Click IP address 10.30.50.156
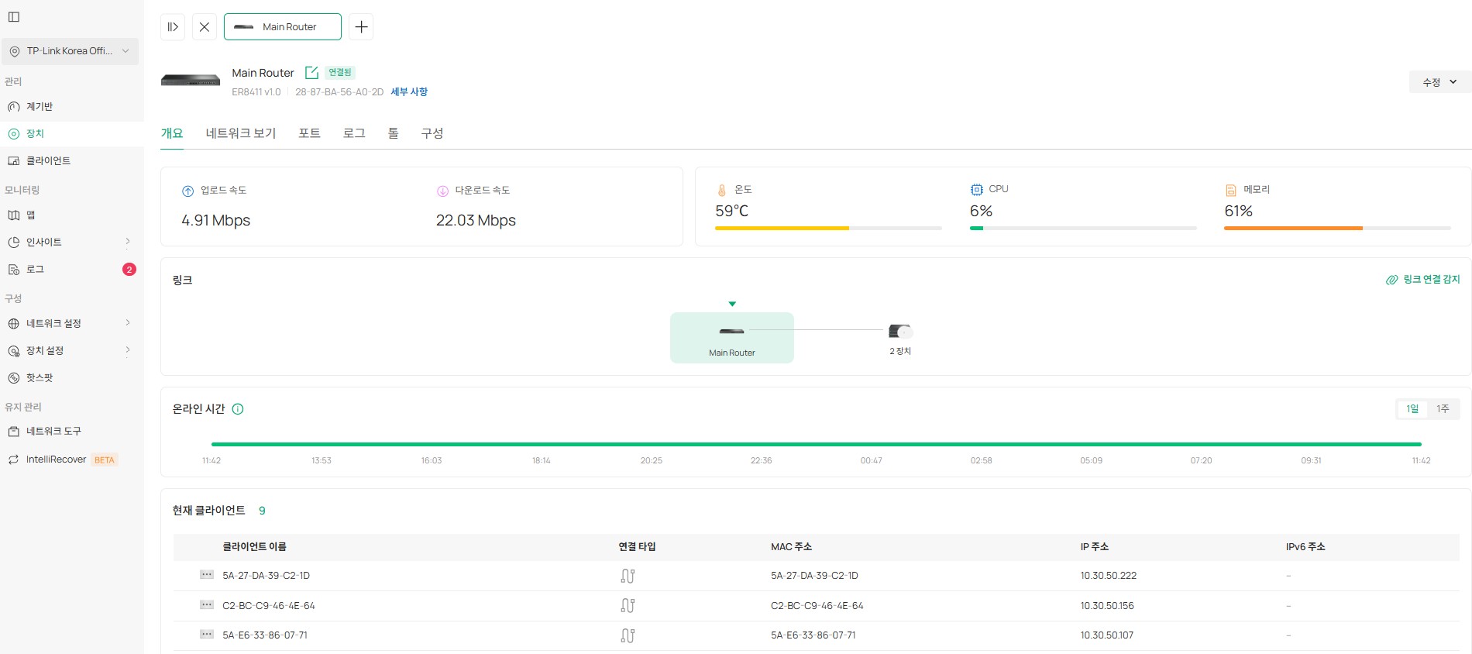Viewport: 1472px width, 654px height. (1107, 606)
